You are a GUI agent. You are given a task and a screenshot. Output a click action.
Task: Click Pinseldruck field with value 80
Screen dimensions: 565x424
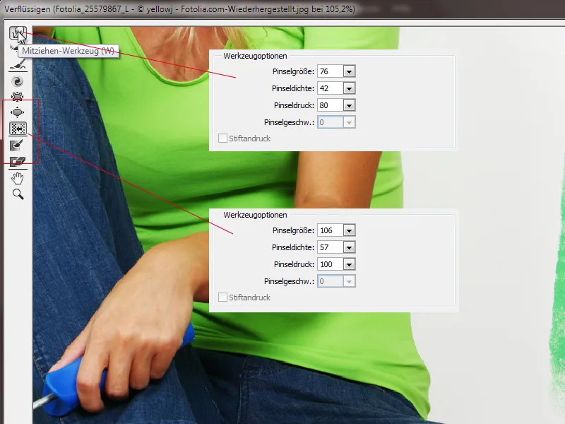(x=331, y=105)
